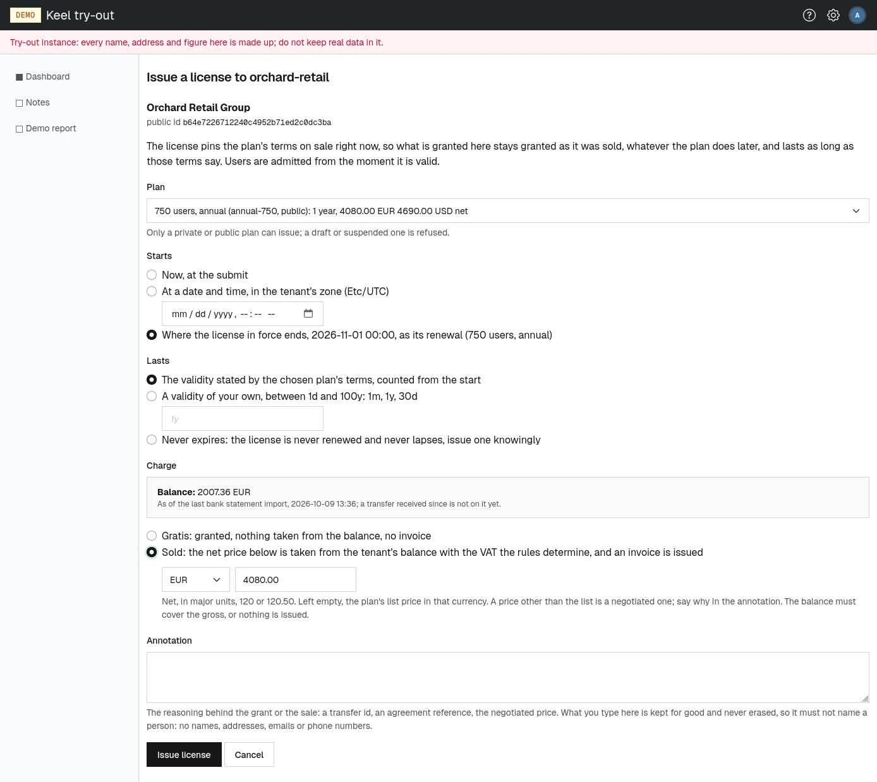
Task: Open the settings gear icon
Action: click(833, 15)
